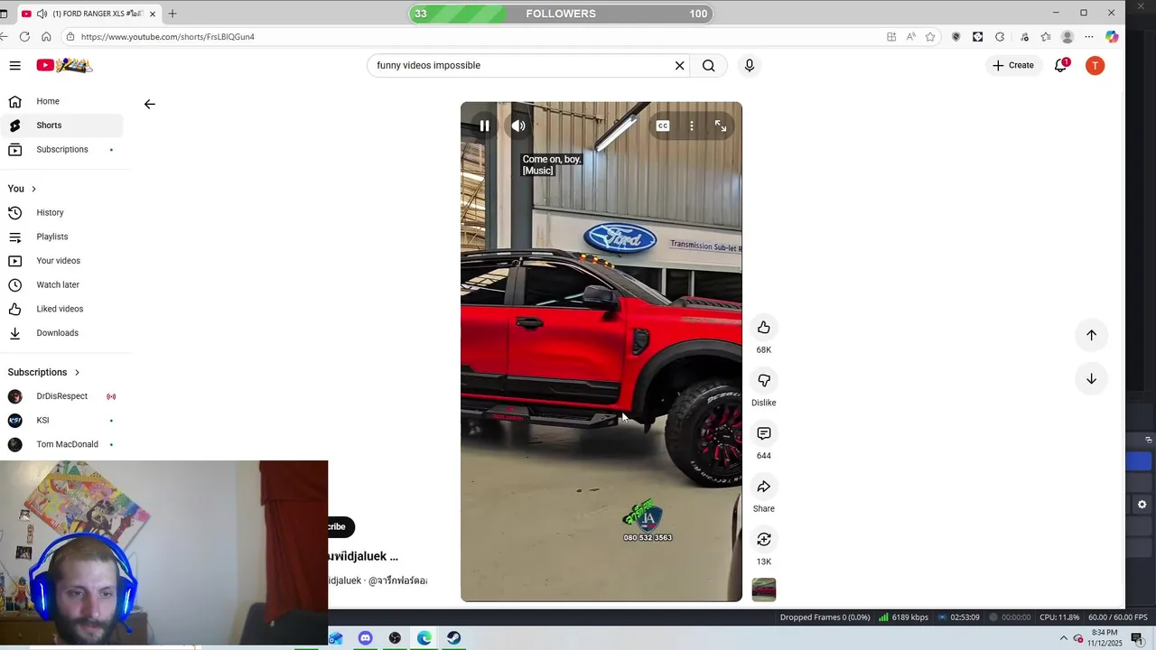1156x650 pixels.
Task: Open browser profile icon
Action: 1067,37
